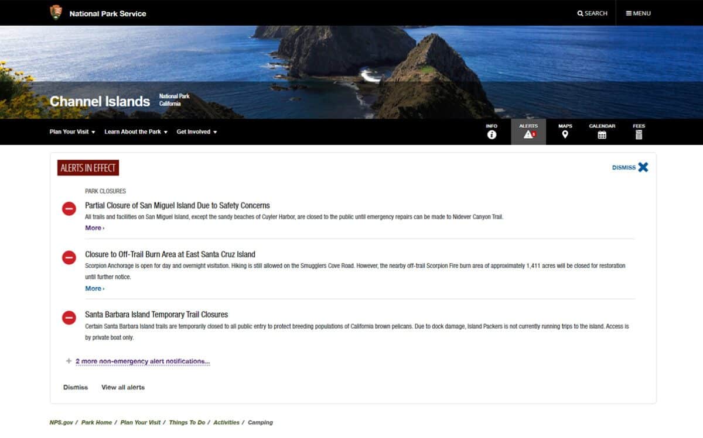703x438 pixels.
Task: Click More link under East Santa Cruz alert
Action: tap(94, 289)
